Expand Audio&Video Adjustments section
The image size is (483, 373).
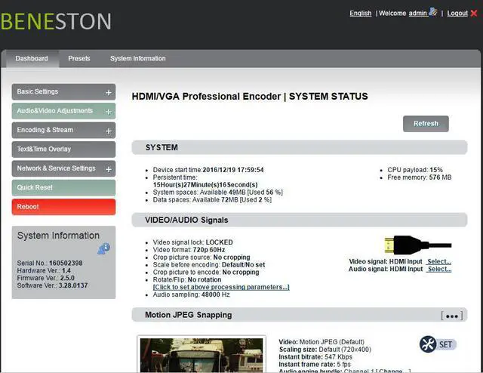click(109, 112)
